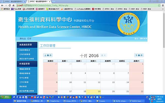Select calendar day 1 (Saturday)
The height and width of the screenshot is (103, 165).
[x=136, y=67]
